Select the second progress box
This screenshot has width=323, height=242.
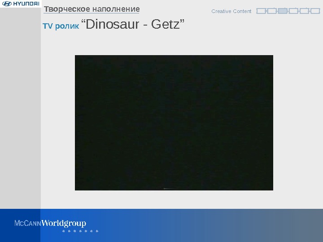(272, 11)
